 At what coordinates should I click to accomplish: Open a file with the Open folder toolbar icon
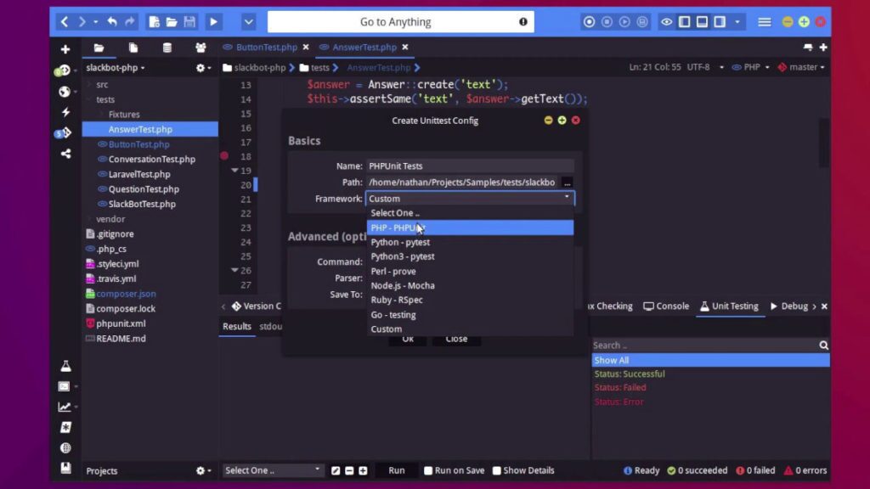(x=170, y=21)
